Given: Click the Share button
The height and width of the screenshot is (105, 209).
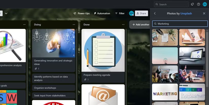Looking at the screenshot, I should coord(141,13).
